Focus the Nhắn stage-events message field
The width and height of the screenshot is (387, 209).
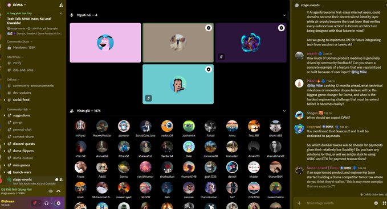(x=338, y=203)
